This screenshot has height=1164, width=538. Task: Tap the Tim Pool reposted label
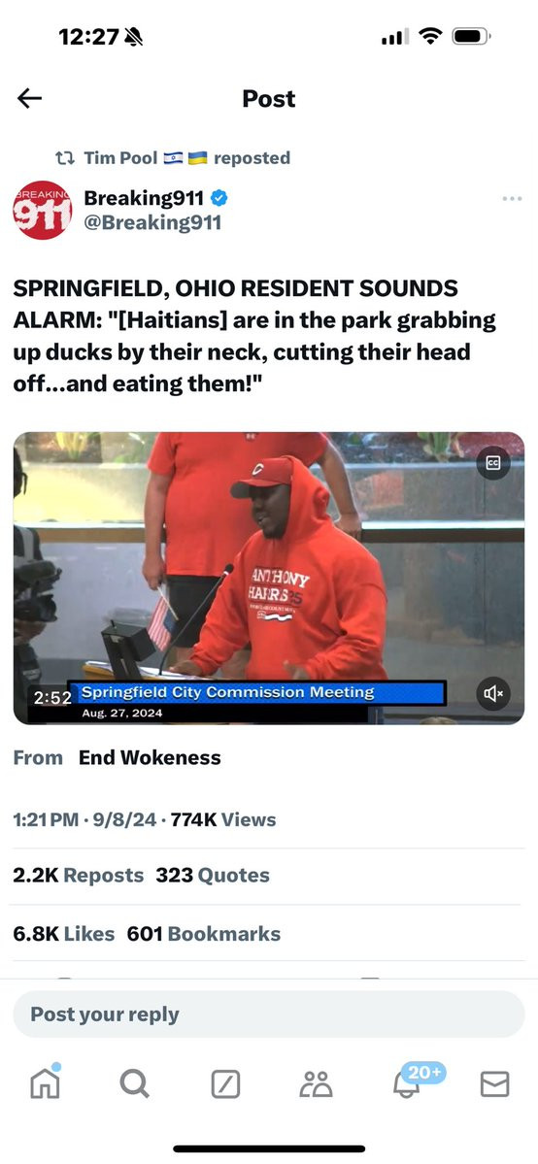(x=173, y=158)
